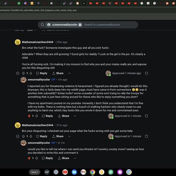Collapse the first MathematicianOwn3444 comment thread
This screenshot has height=176, width=176.
(x=18, y=73)
